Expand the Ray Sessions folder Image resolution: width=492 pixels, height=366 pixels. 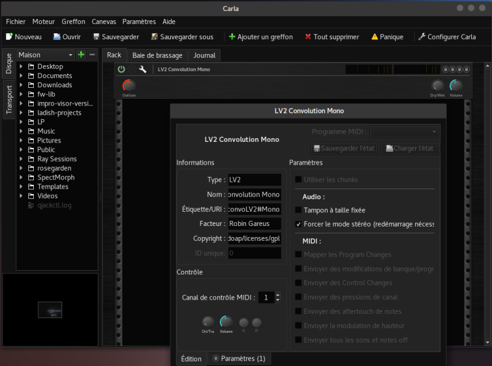pos(21,159)
